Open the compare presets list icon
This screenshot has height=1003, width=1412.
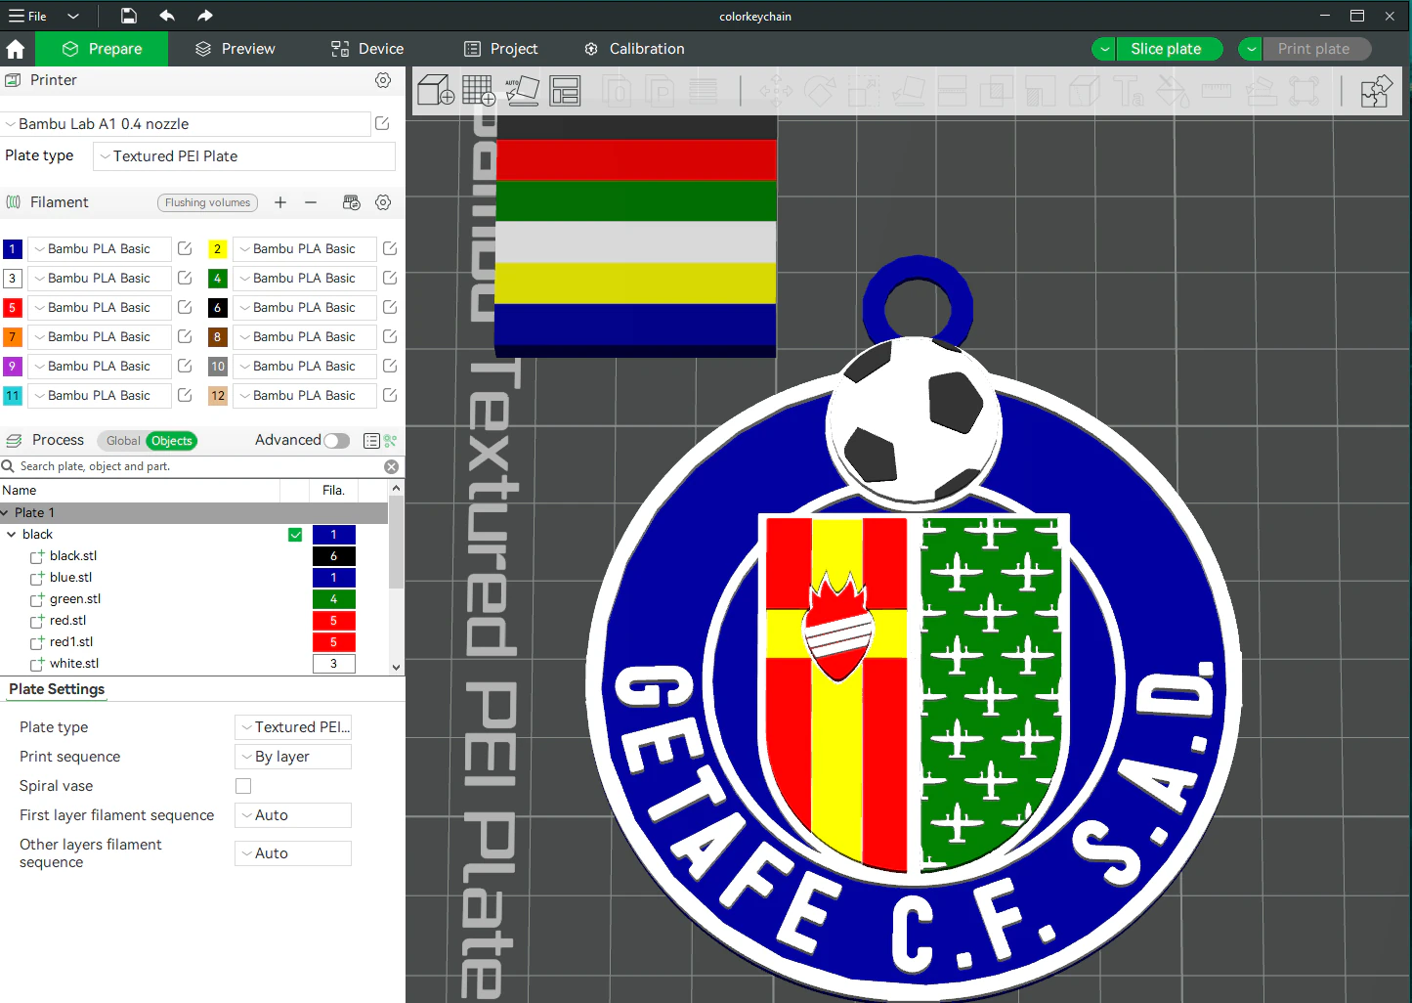coord(371,441)
